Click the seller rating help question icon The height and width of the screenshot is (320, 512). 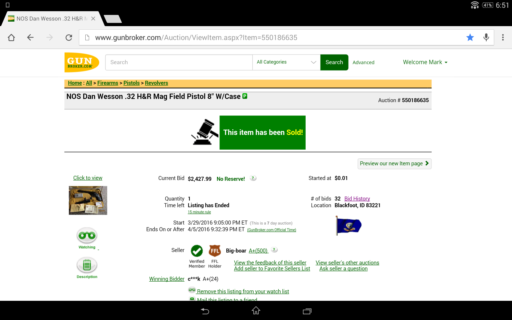pyautogui.click(x=274, y=250)
